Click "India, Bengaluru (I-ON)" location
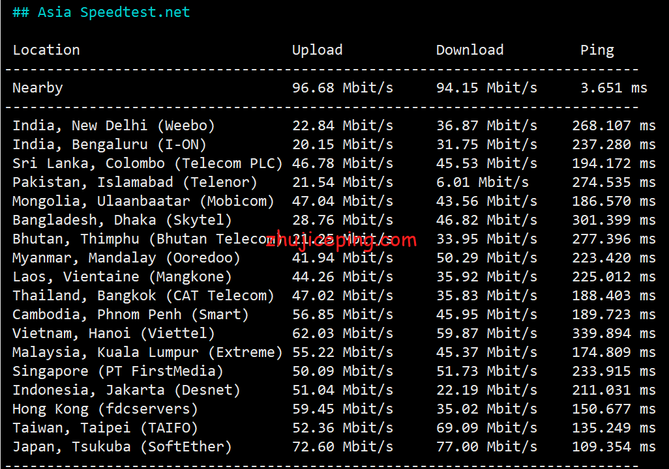The width and height of the screenshot is (669, 469). tap(110, 145)
